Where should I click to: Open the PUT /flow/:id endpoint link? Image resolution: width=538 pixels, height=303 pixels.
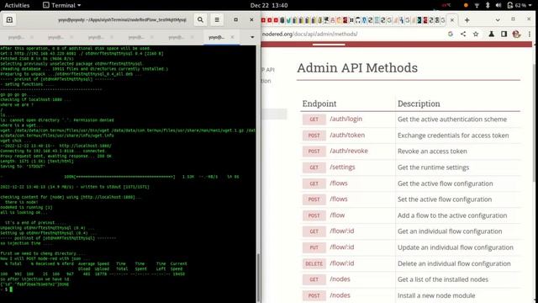(x=342, y=247)
